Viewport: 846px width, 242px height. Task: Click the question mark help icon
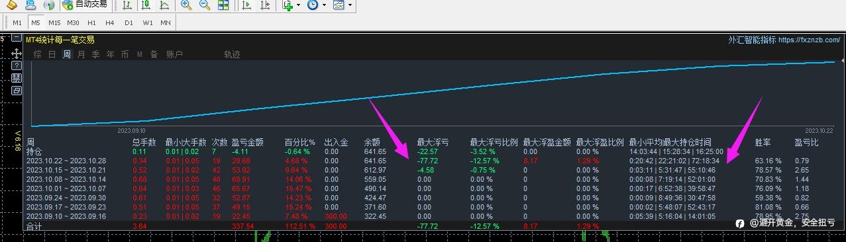[x=17, y=65]
